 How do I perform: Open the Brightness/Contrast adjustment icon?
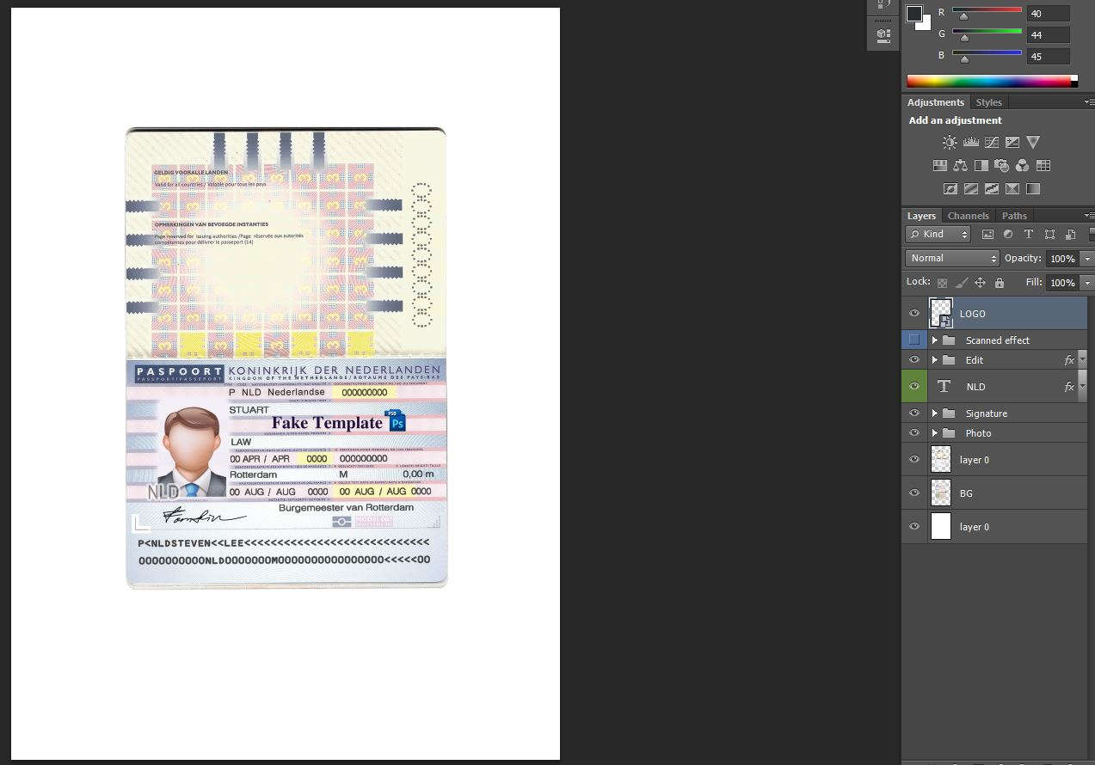(949, 142)
